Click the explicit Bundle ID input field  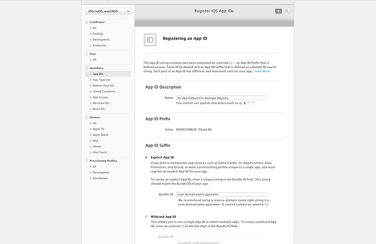click(221, 194)
